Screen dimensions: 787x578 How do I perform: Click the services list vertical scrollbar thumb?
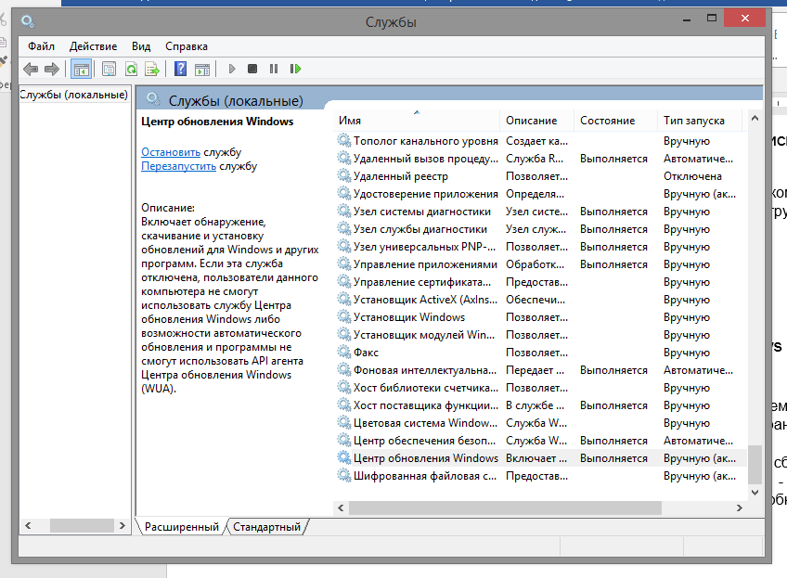(755, 464)
